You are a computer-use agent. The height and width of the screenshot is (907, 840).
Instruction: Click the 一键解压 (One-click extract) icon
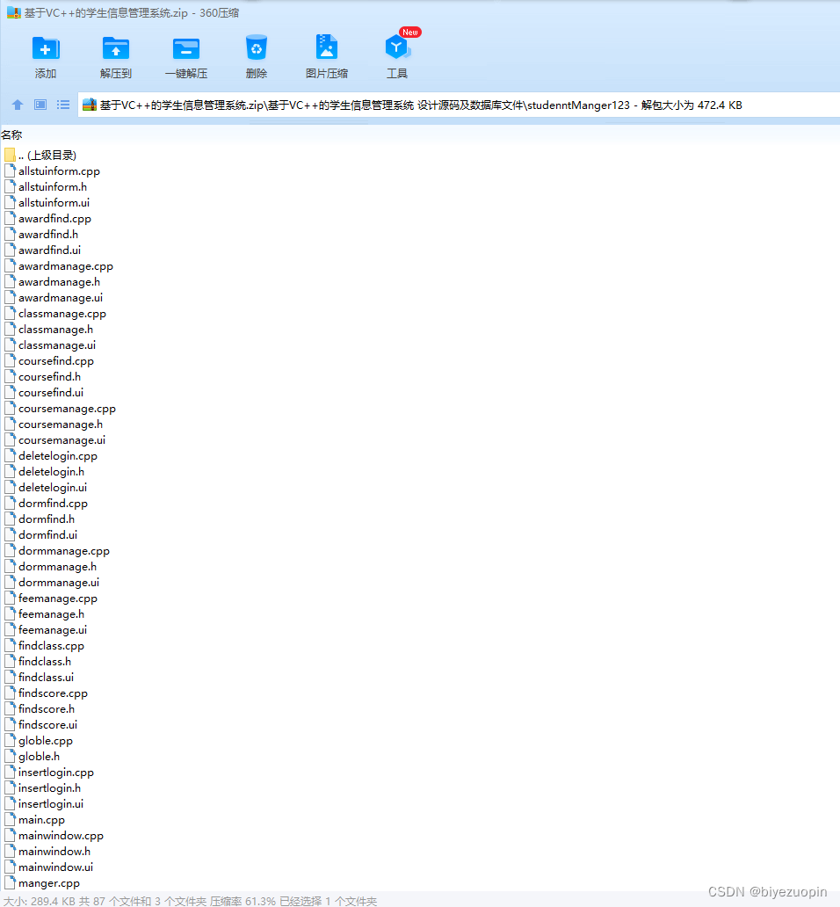click(x=186, y=48)
